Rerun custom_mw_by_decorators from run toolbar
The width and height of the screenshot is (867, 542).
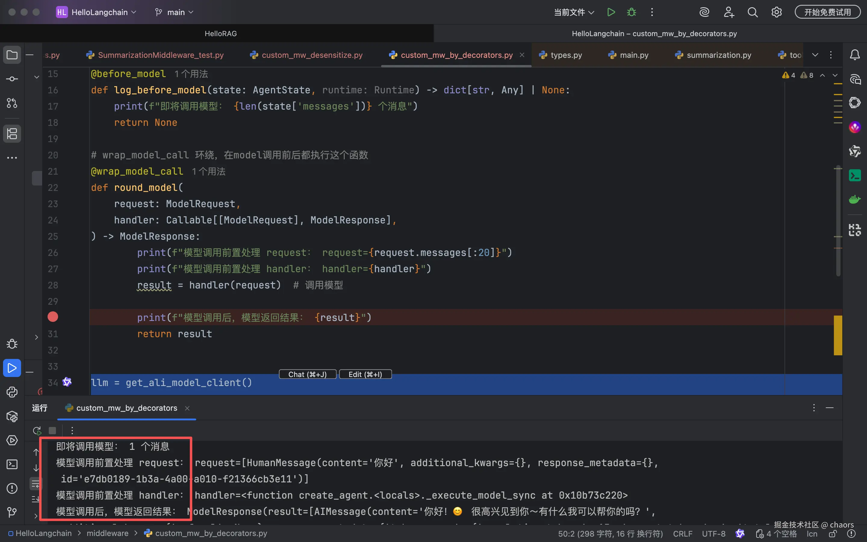[37, 430]
